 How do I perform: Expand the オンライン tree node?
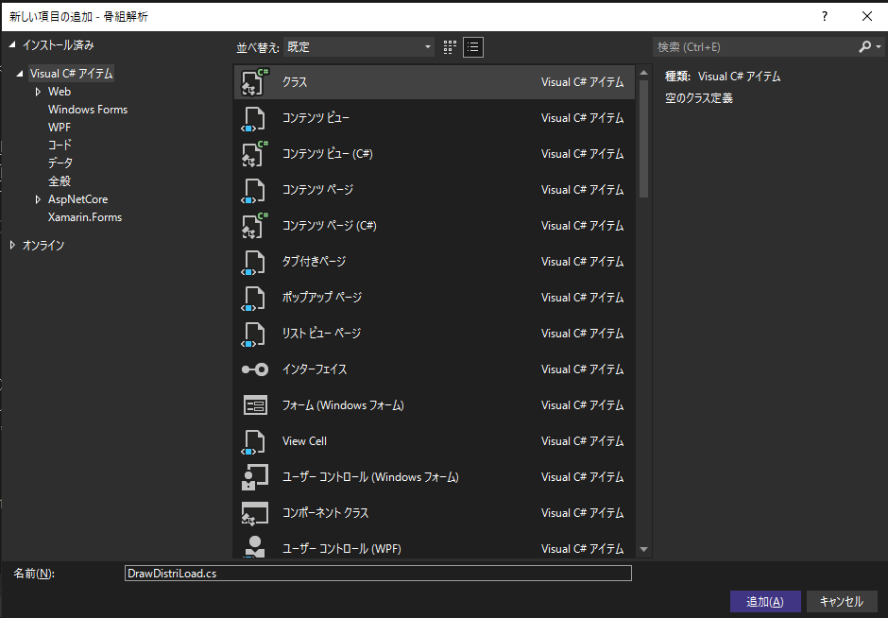pos(12,245)
